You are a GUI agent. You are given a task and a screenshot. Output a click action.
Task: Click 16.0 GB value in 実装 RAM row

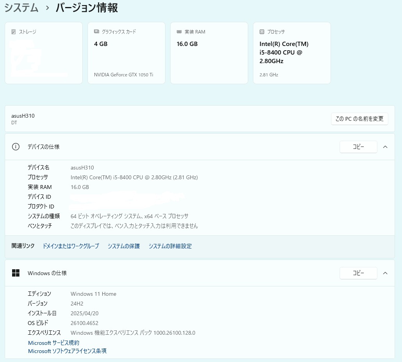click(x=80, y=187)
